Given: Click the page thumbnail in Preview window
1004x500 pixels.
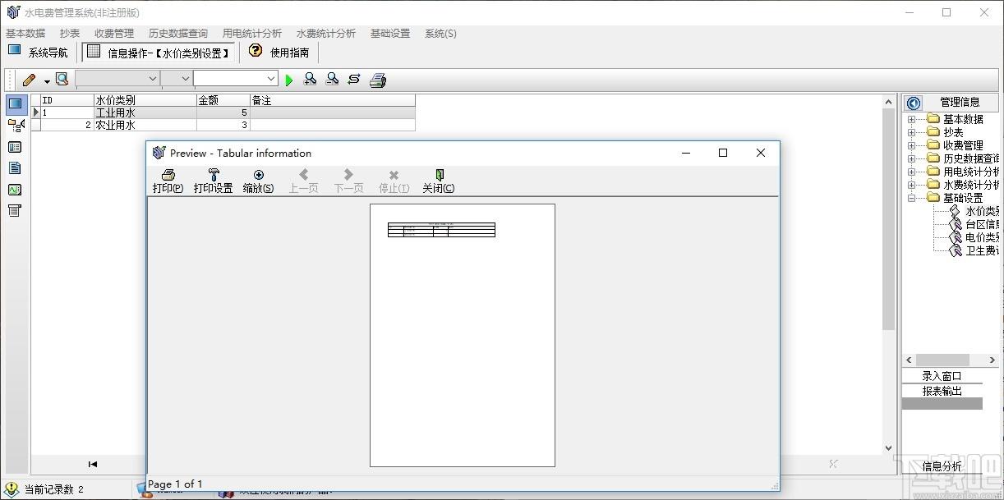Looking at the screenshot, I should (x=463, y=335).
